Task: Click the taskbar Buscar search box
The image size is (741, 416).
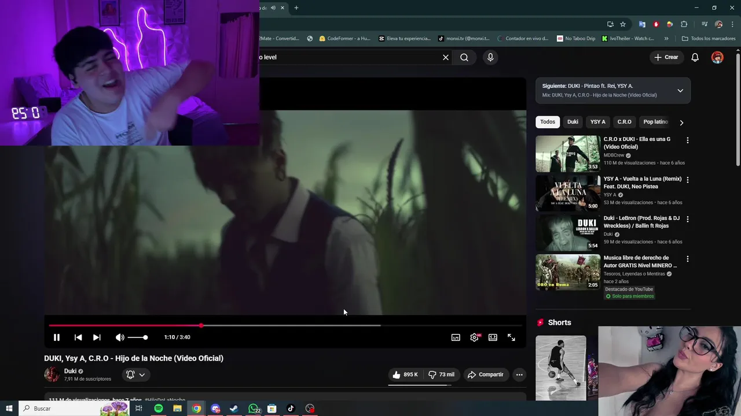Action: (x=74, y=408)
